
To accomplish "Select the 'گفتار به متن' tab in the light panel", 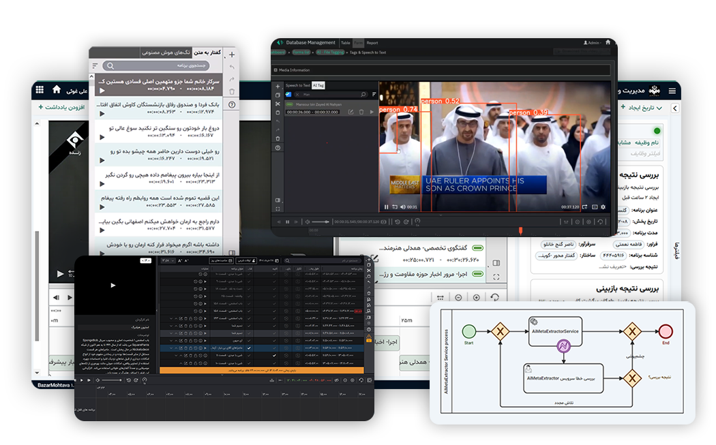I will (207, 52).
